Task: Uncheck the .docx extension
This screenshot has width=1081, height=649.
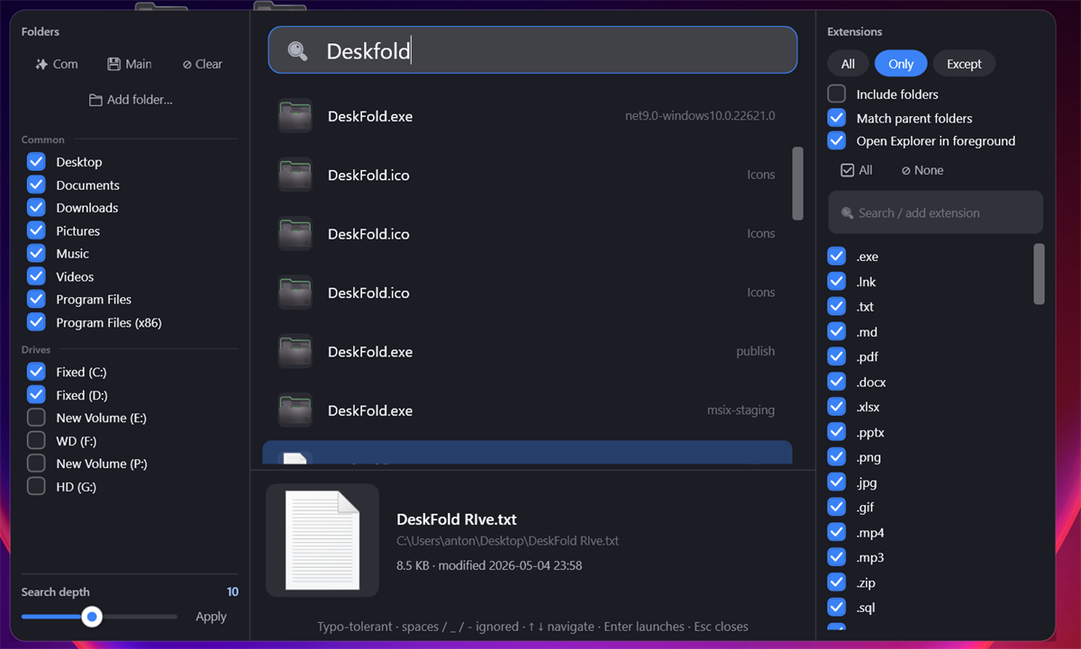Action: click(837, 382)
